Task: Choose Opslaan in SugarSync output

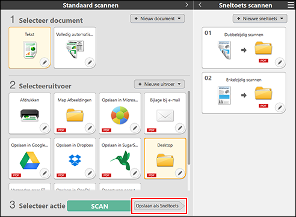Action: (x=120, y=158)
